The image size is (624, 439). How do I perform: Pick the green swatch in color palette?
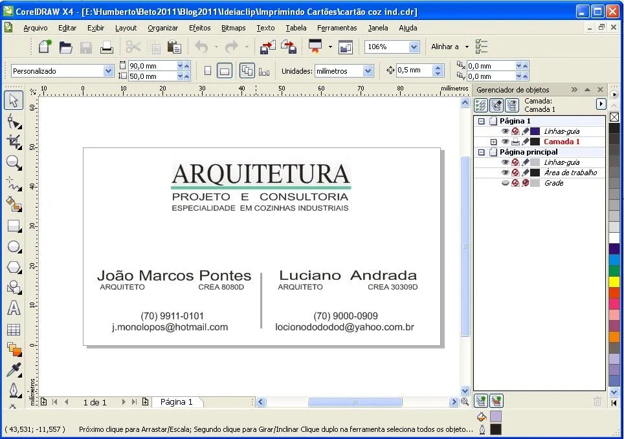coord(614,271)
